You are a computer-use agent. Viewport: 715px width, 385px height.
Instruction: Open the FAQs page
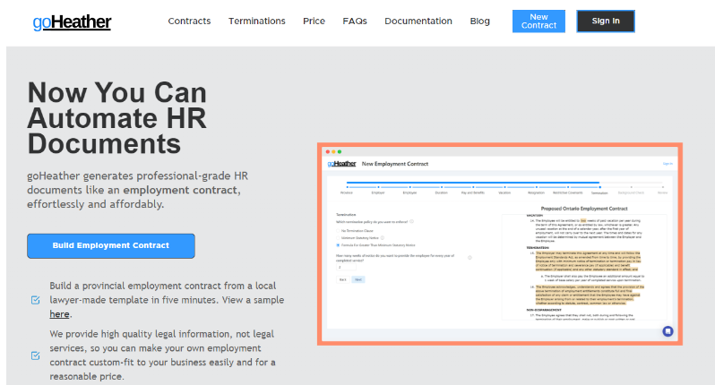355,21
